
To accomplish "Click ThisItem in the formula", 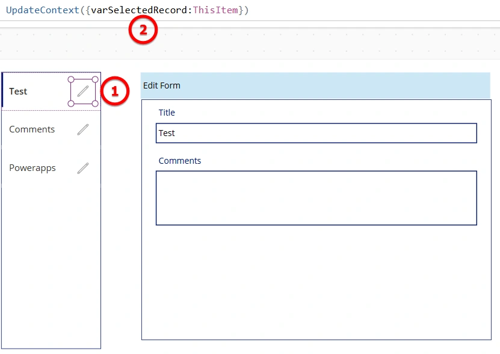I will point(215,10).
